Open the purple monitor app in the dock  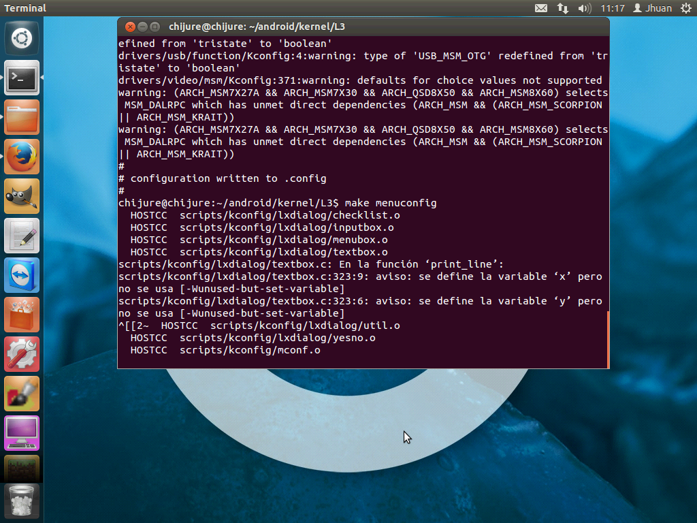[x=21, y=433]
